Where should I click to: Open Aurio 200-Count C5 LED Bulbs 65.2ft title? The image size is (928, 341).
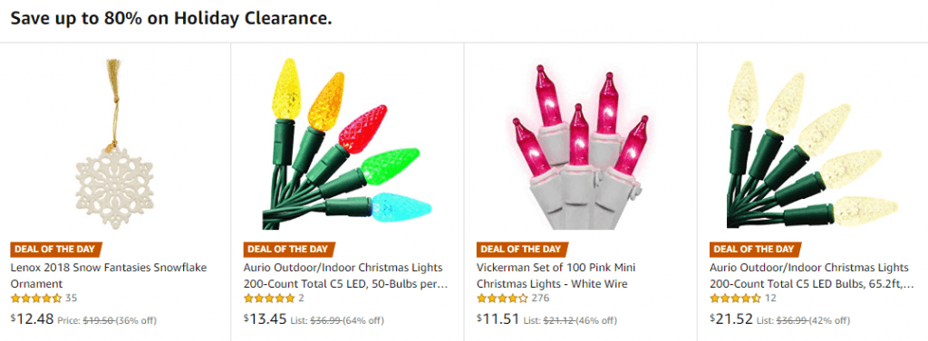[813, 275]
